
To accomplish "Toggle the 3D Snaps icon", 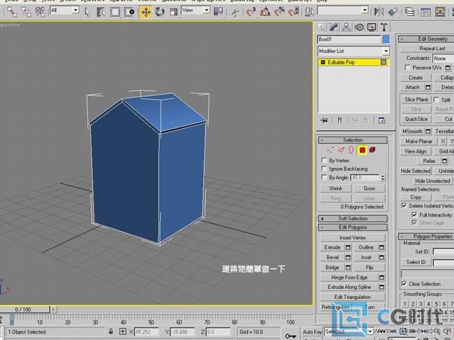I will click(251, 12).
